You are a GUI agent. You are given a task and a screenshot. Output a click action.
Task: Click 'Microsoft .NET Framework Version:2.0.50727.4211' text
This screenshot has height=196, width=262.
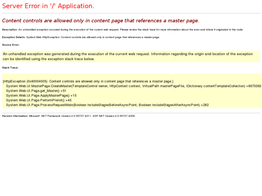coord(60,116)
